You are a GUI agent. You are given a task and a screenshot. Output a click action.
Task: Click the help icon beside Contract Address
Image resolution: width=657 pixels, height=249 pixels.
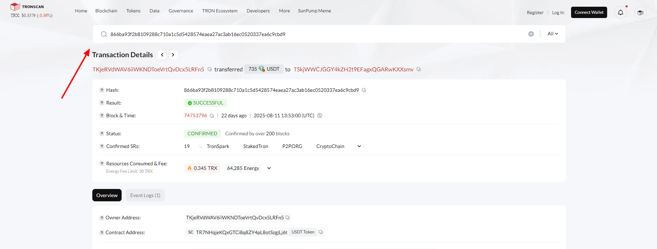(x=102, y=233)
